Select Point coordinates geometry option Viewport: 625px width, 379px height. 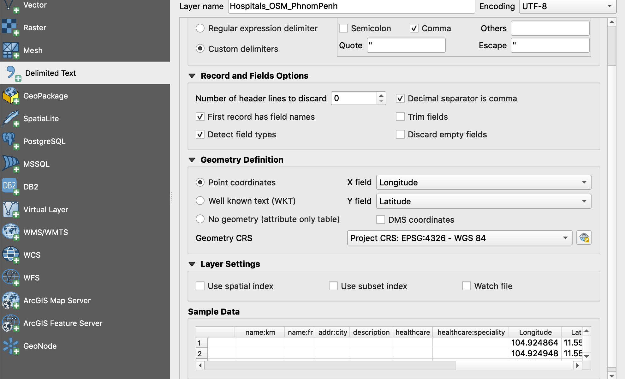[200, 182]
